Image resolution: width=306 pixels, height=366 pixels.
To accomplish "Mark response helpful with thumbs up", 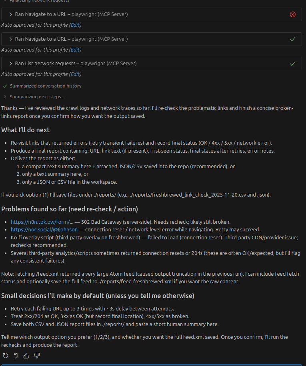I will [x=26, y=356].
